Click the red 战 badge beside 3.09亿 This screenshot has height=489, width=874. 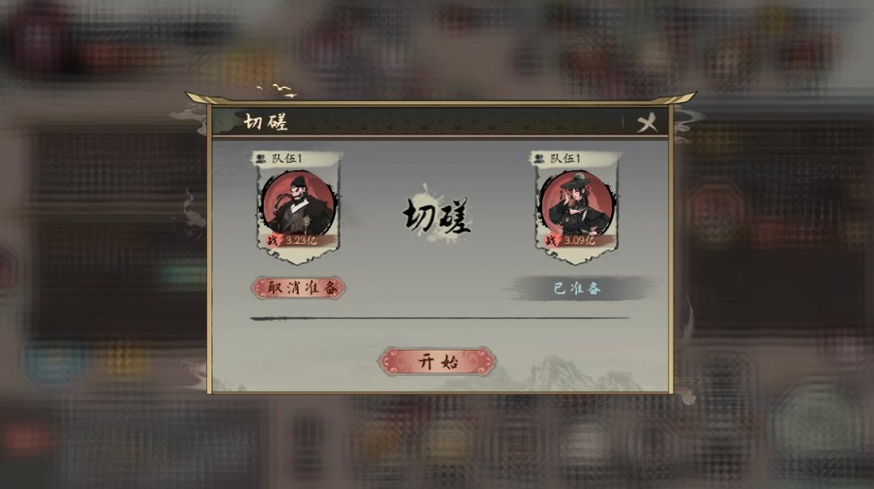[x=551, y=241]
